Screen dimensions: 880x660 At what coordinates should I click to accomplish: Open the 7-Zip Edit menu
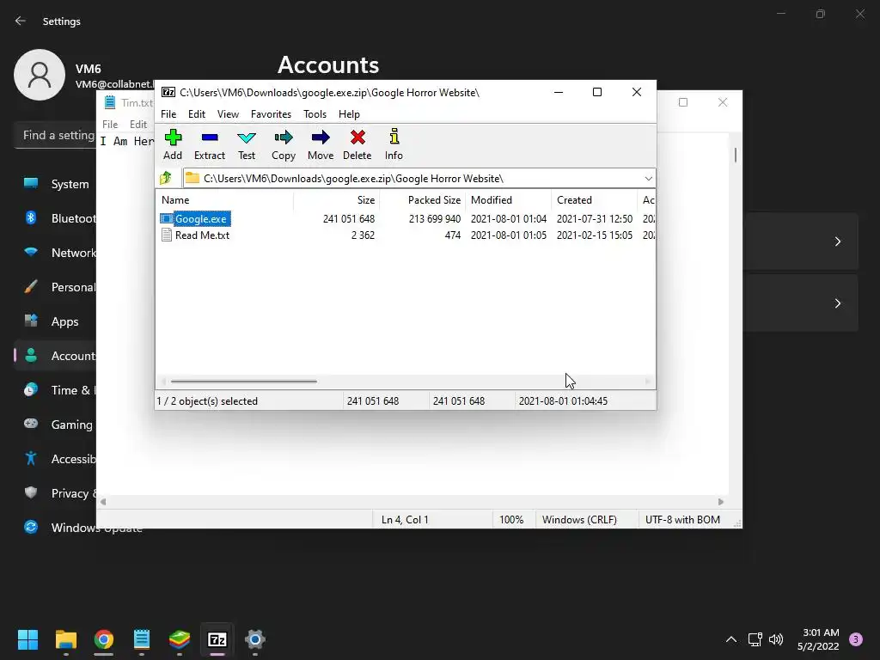pos(197,114)
